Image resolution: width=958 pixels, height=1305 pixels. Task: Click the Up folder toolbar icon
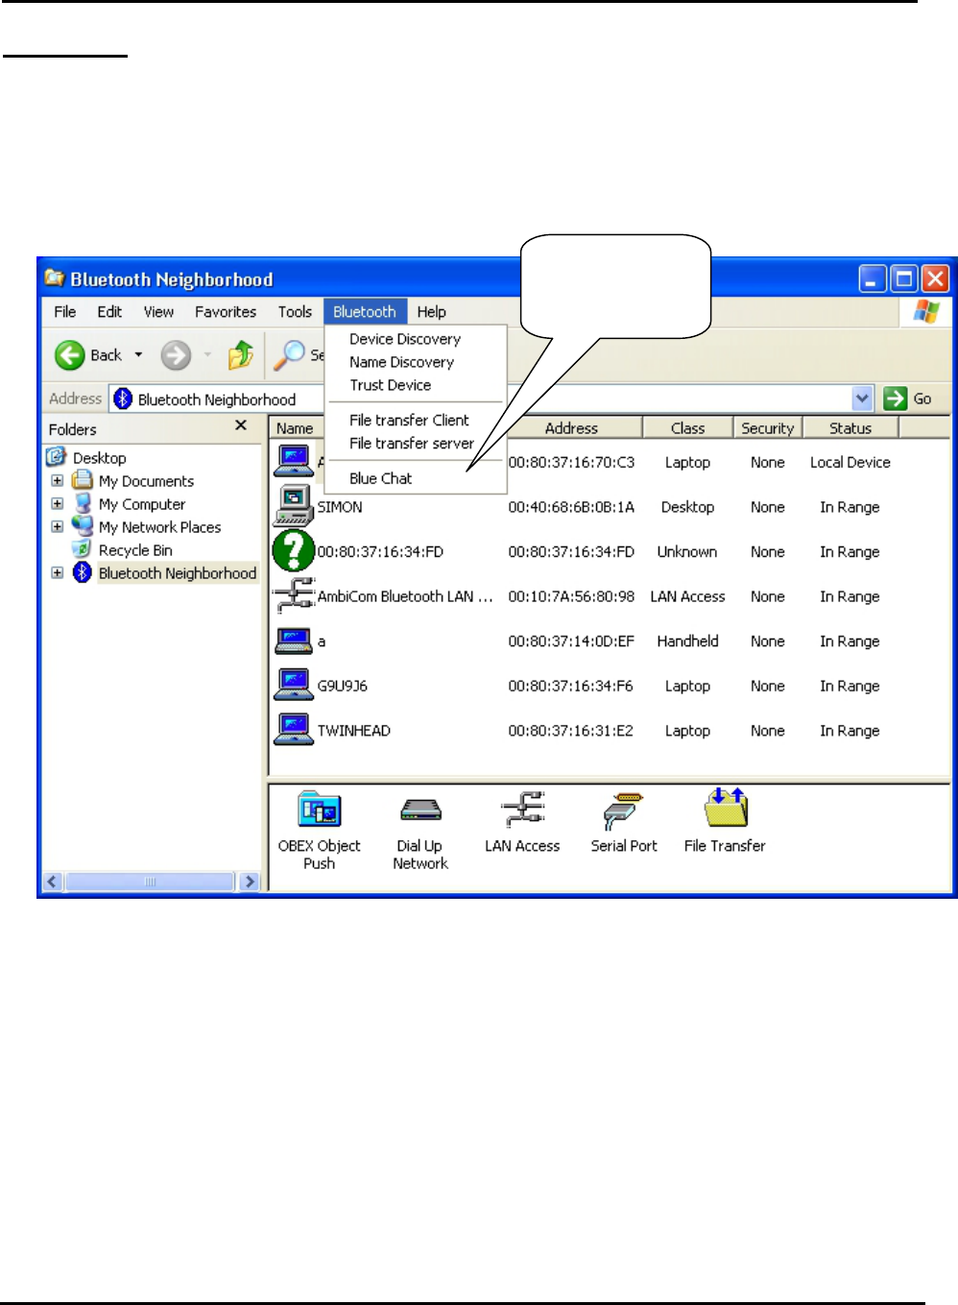(240, 355)
